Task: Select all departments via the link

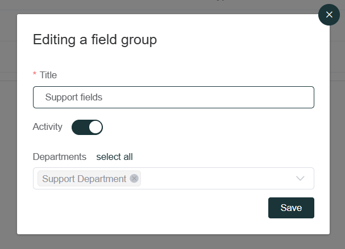Action: [114, 157]
